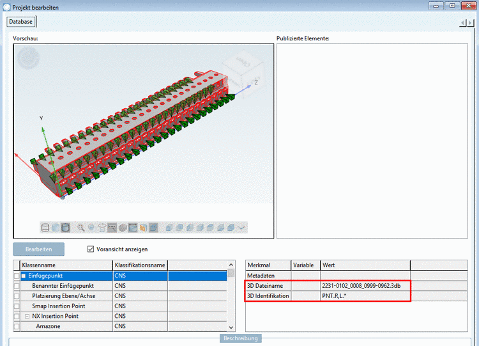Select light-blue shaded display icon

coord(56,228)
